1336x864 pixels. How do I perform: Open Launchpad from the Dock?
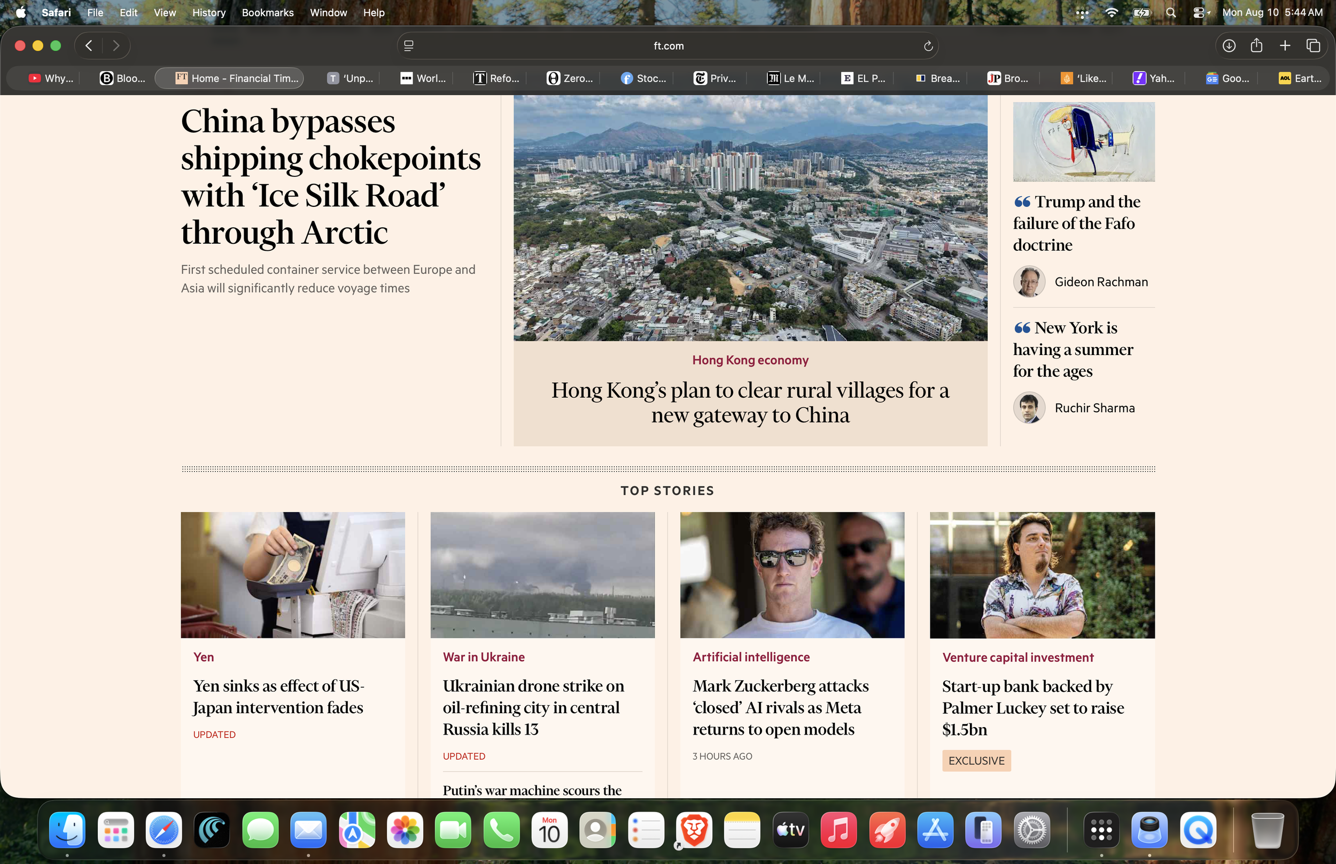115,829
